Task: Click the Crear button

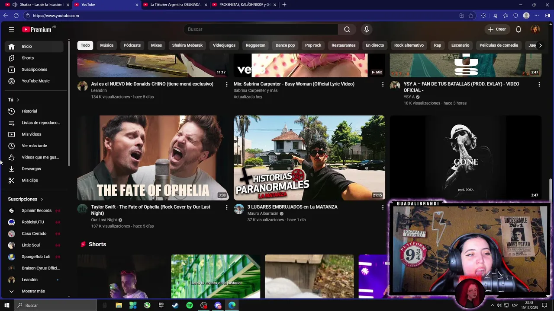Action: [497, 29]
